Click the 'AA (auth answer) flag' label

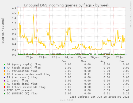click(24, 68)
